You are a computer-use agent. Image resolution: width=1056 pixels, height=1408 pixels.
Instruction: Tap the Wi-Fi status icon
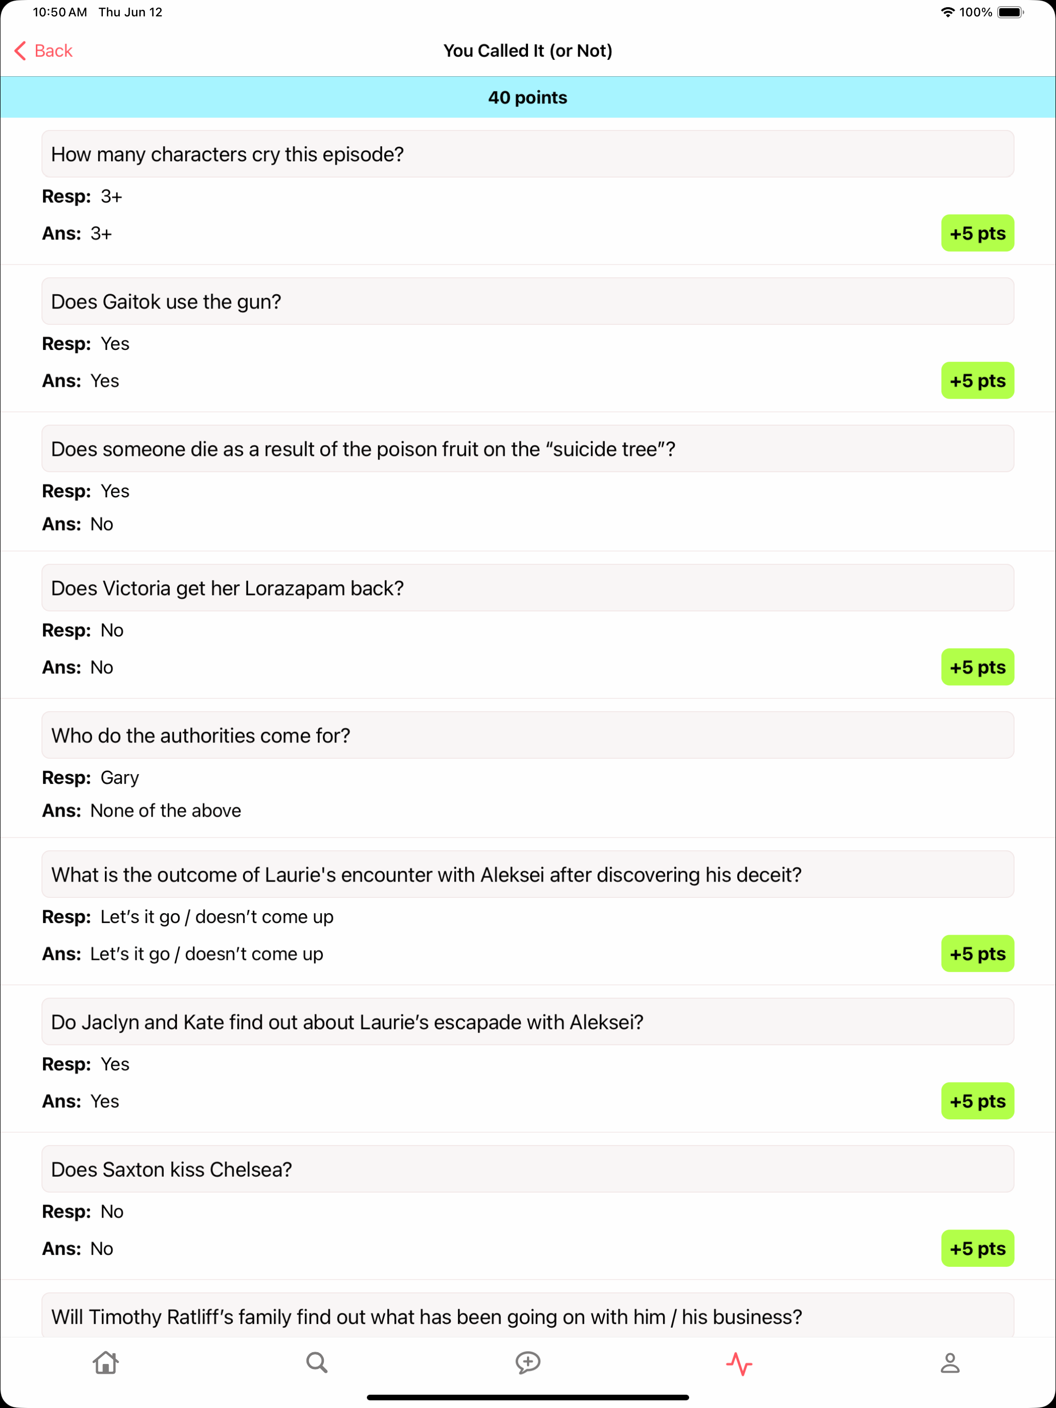947,12
